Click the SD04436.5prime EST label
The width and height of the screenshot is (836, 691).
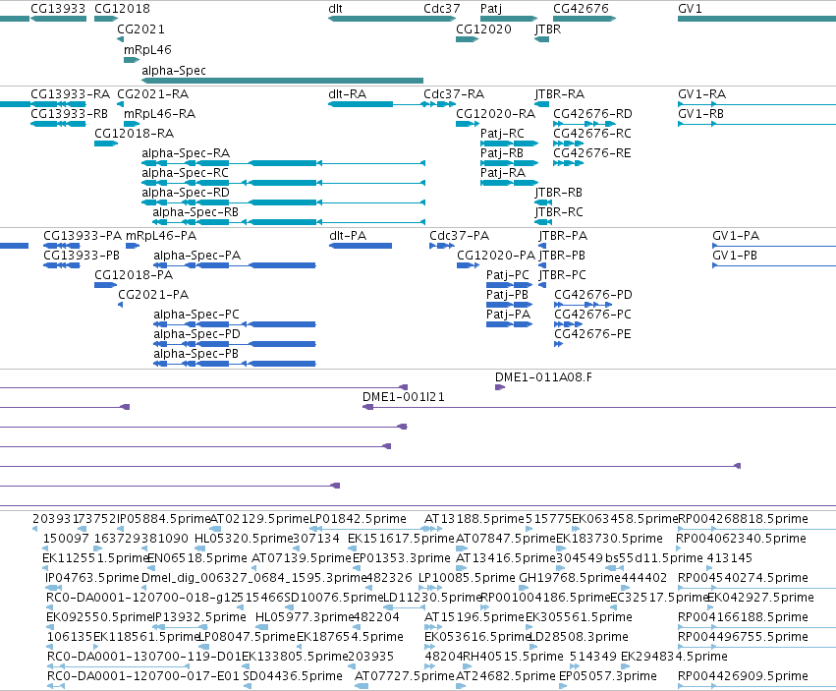[293, 676]
